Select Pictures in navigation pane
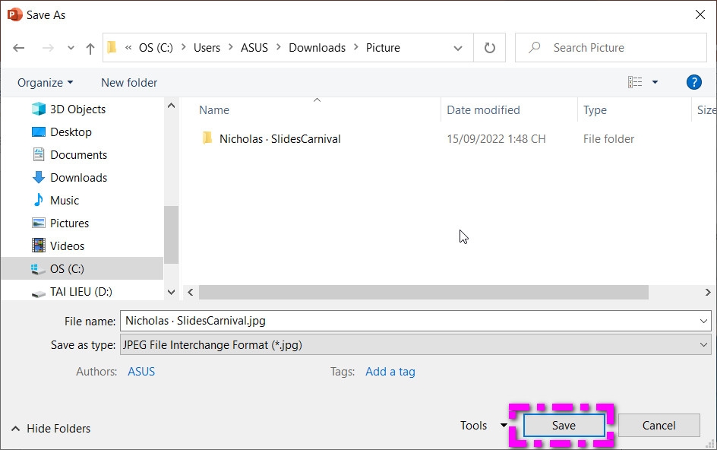The image size is (717, 450). point(70,223)
